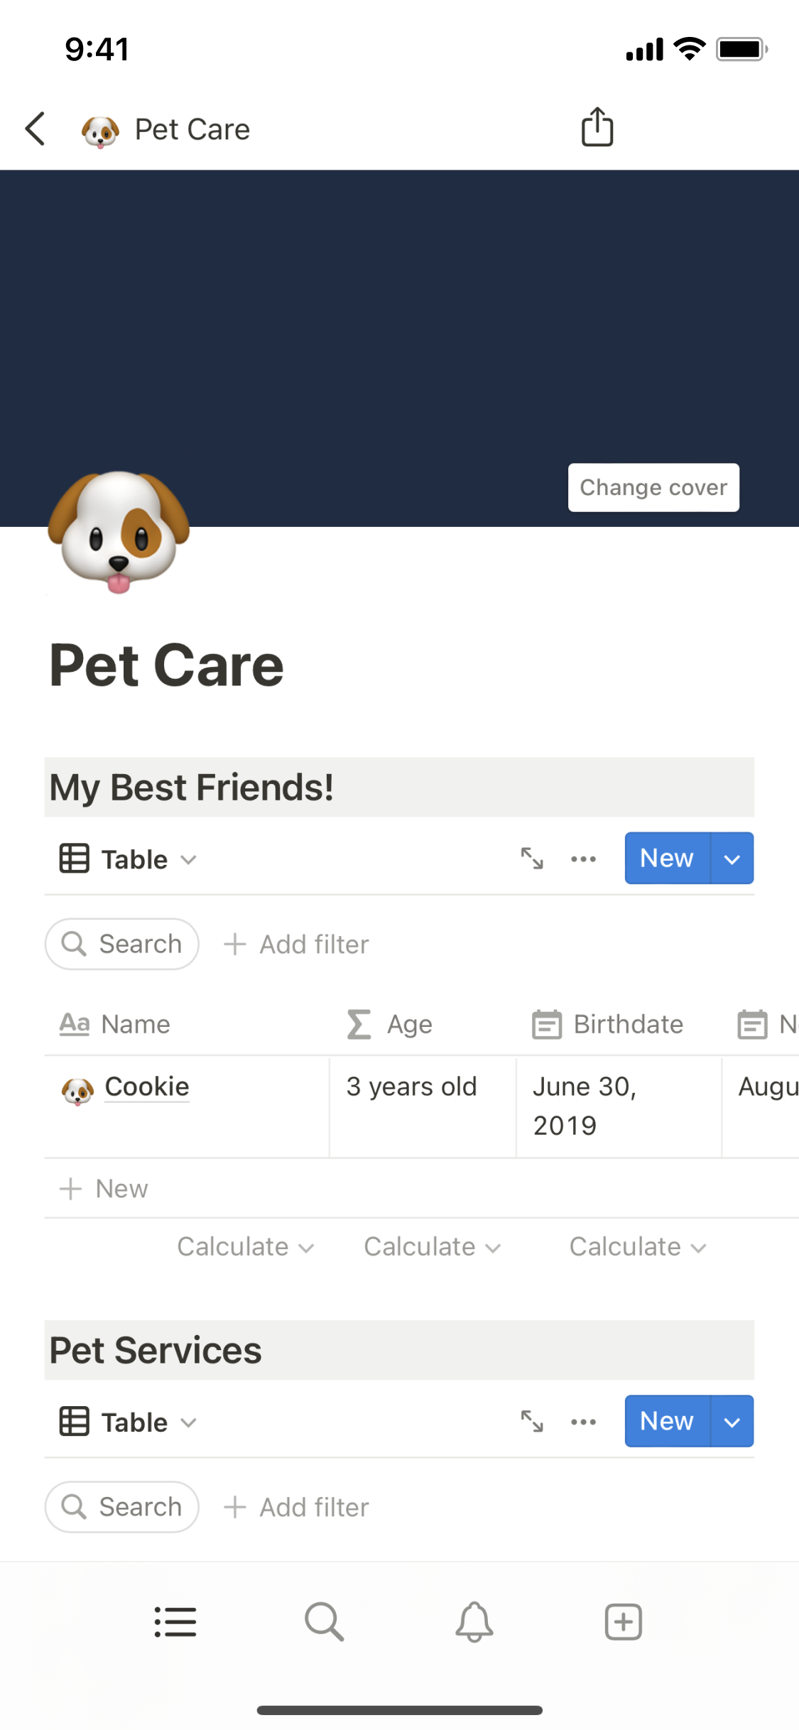
Task: Tap Search field in My Best Friends
Action: pyautogui.click(x=122, y=945)
